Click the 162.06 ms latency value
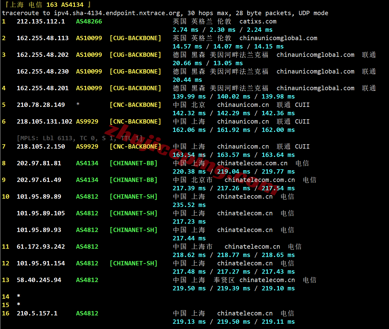This screenshot has width=389, height=329. [189, 130]
